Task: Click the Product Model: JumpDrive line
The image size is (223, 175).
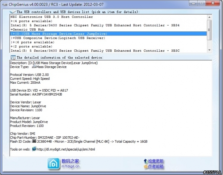Action: coord(29,122)
